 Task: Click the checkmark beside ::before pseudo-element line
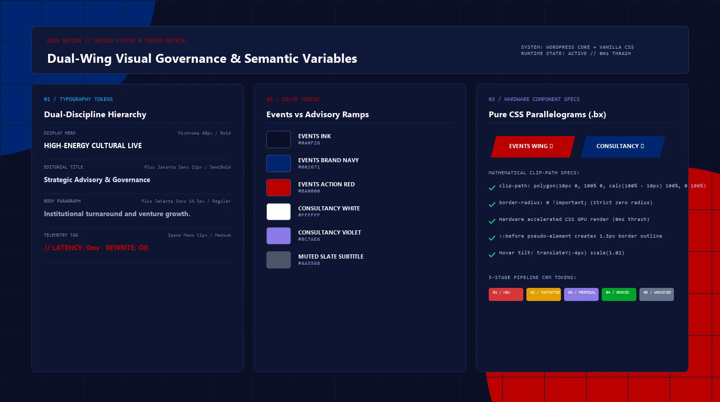(492, 238)
